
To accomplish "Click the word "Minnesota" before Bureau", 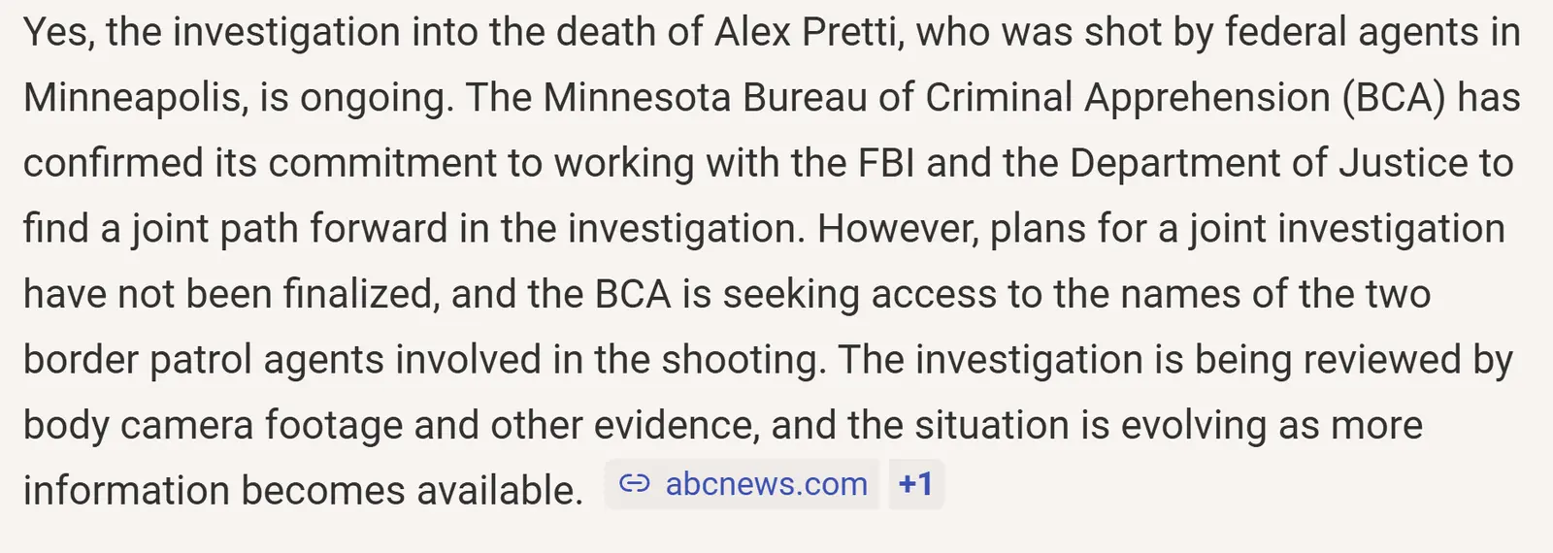I will point(636,98).
